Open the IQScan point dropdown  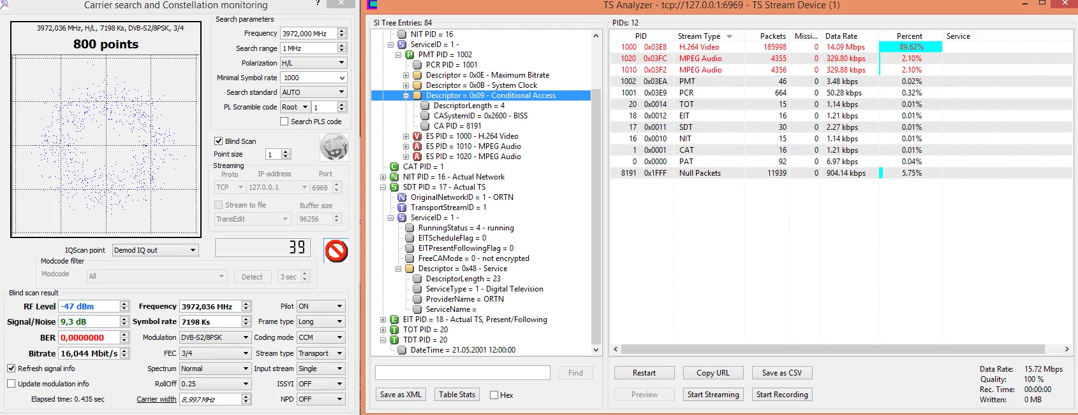155,250
